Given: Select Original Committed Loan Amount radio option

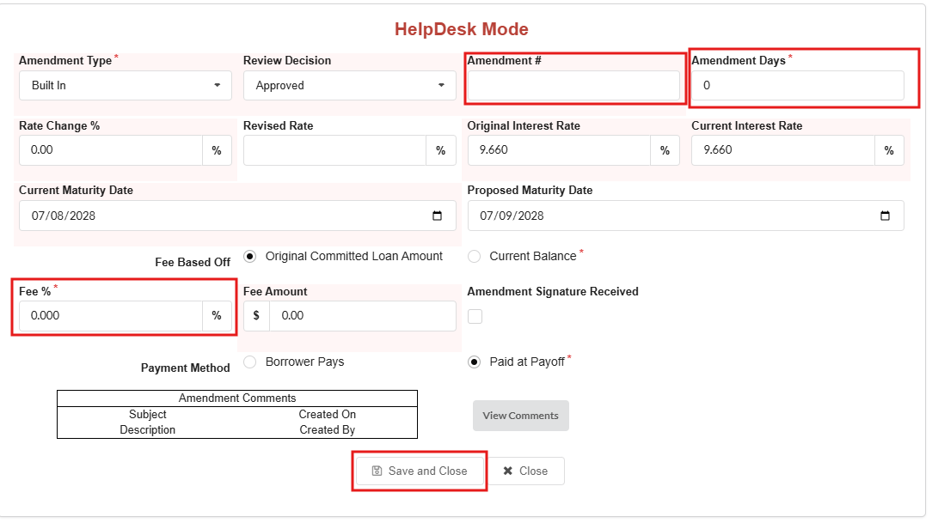Looking at the screenshot, I should (x=249, y=257).
